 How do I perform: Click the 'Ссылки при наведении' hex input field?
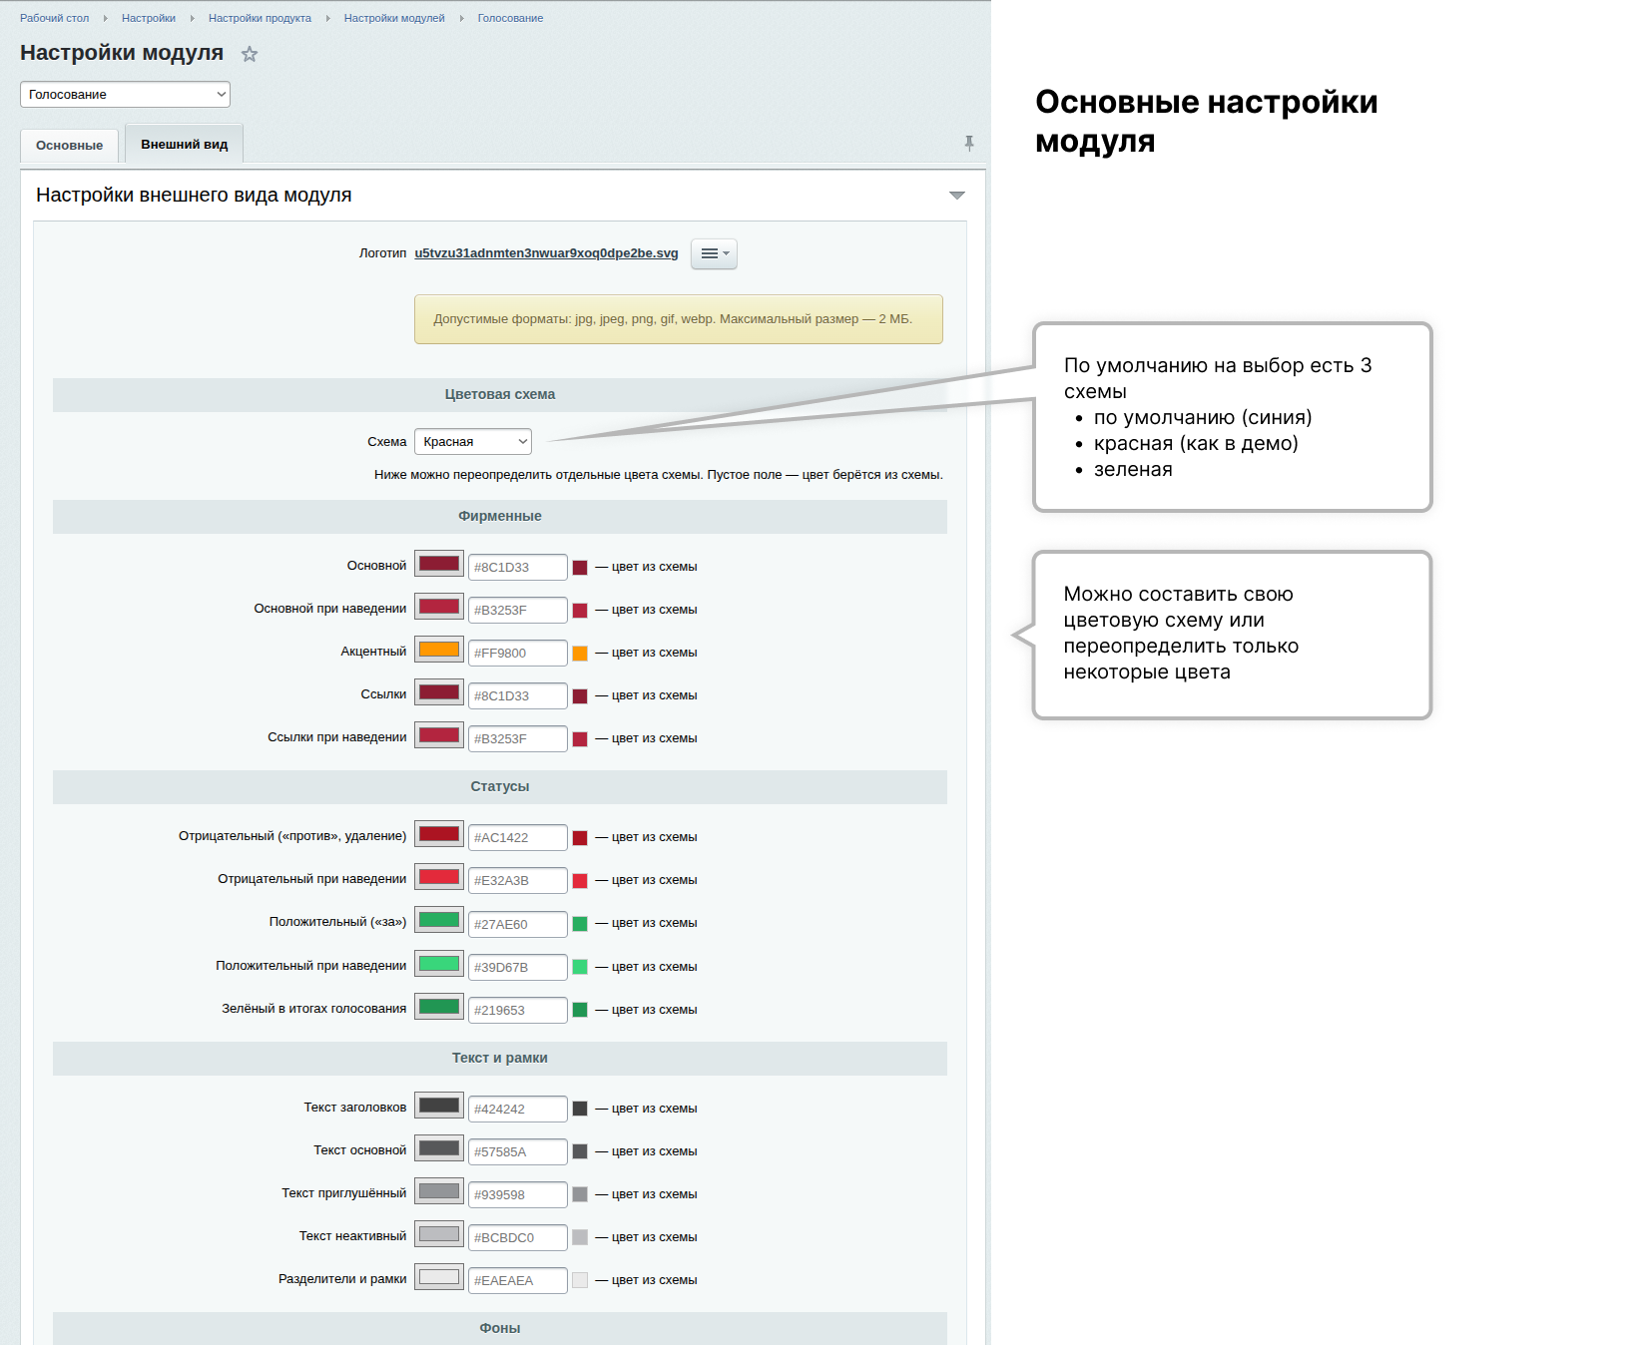518,738
